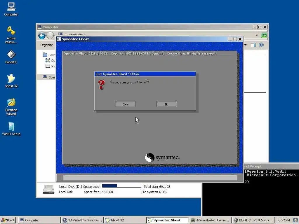The height and width of the screenshot is (224, 299).
Task: Open the Organize menu in Computer window
Action: point(46,45)
